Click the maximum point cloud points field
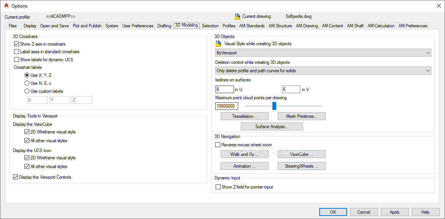Screen dimensions: 445x219 (226, 106)
